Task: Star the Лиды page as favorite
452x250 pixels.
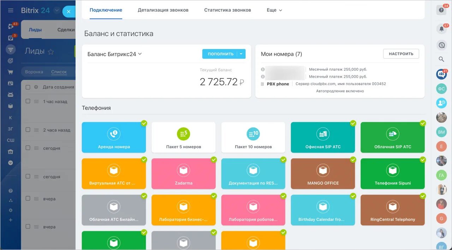Action: click(x=51, y=52)
